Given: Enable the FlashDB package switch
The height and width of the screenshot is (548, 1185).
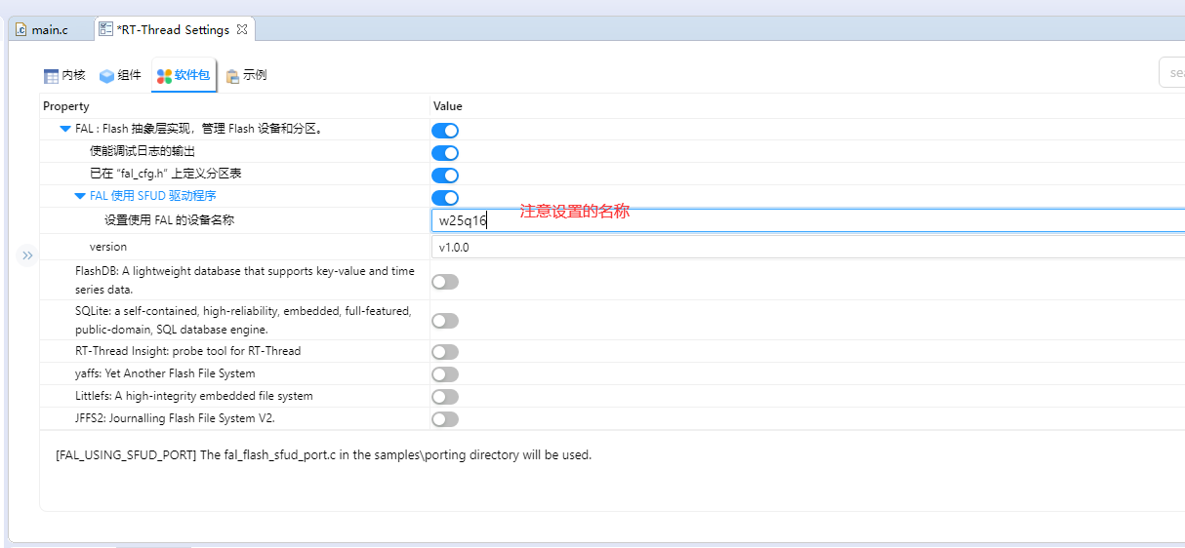Looking at the screenshot, I should [x=445, y=282].
